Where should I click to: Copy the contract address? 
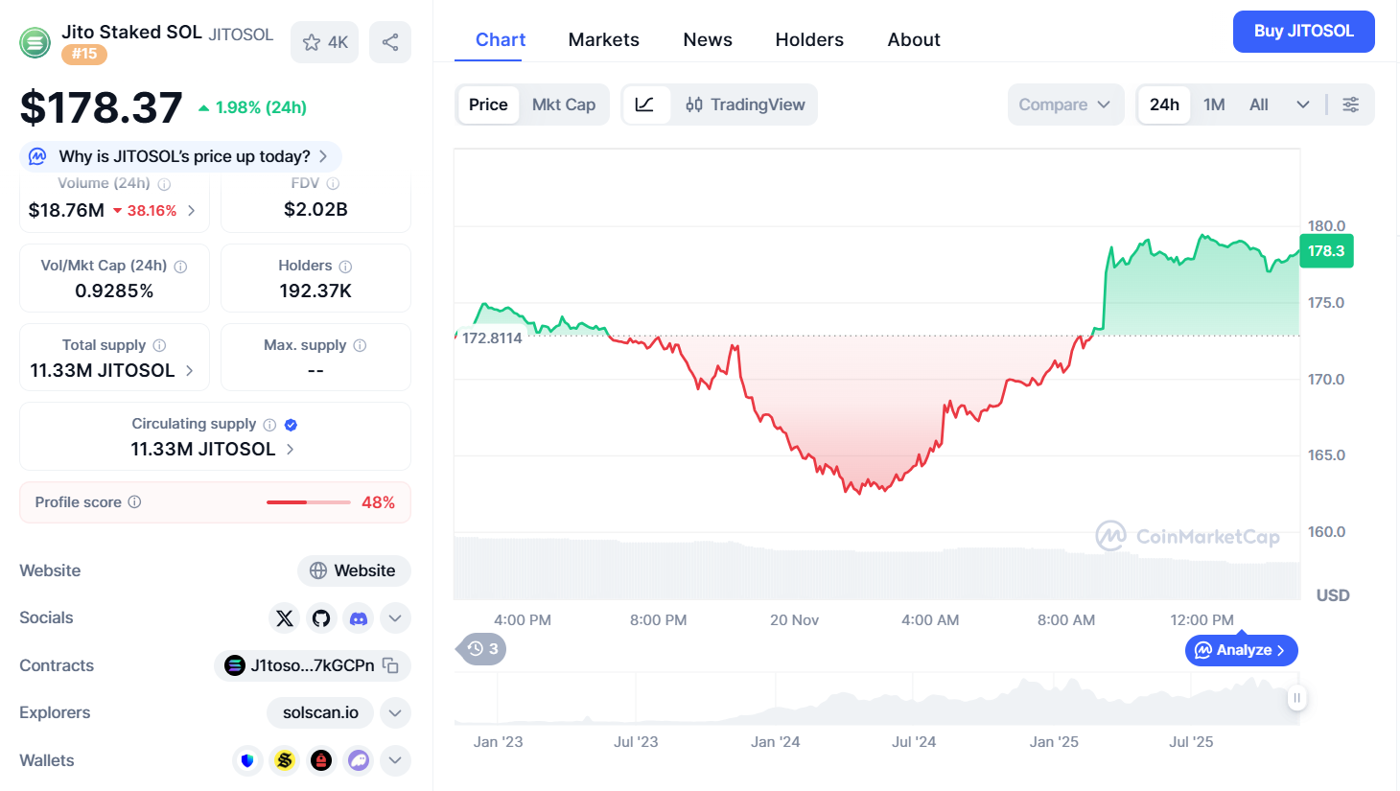tap(390, 665)
